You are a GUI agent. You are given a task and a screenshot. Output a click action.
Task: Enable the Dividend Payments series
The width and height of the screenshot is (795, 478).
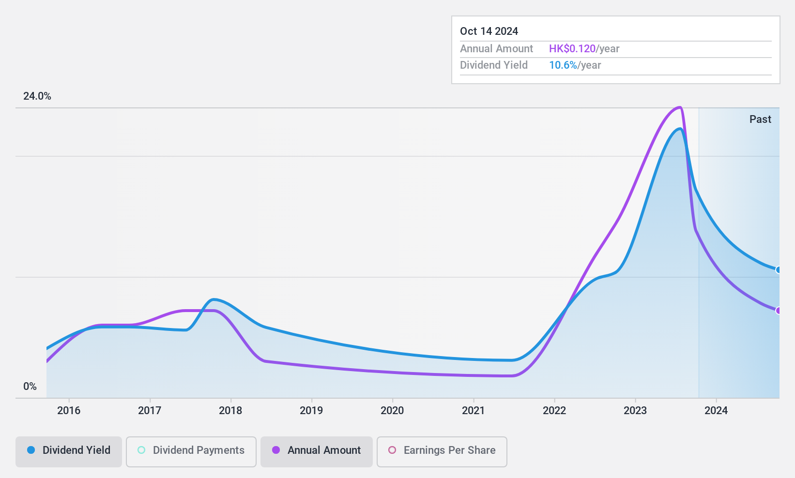(x=191, y=451)
